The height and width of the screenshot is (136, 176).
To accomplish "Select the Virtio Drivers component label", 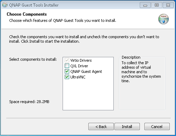I will tap(81, 60).
